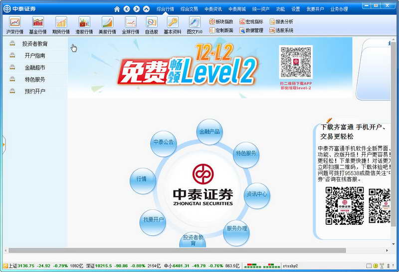Open 中泰资讯 menu

click(x=213, y=9)
